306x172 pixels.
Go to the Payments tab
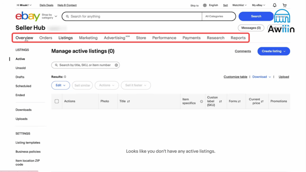coord(191,38)
